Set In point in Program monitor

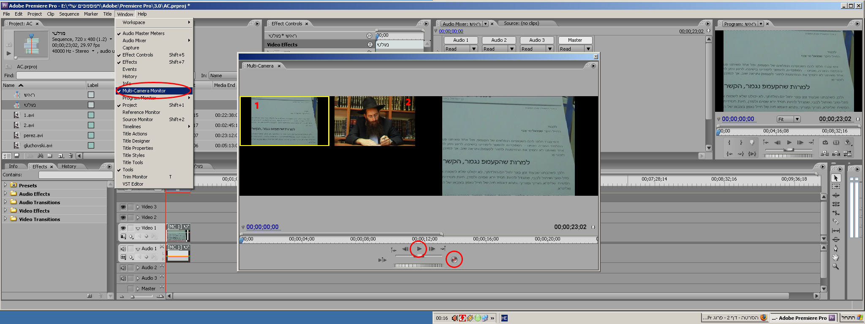[729, 143]
